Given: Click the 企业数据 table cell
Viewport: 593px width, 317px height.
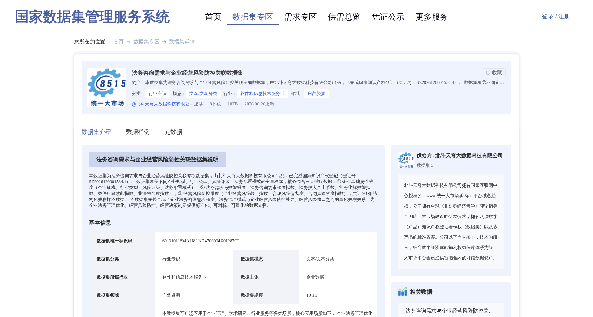Looking at the screenshot, I should 338,277.
